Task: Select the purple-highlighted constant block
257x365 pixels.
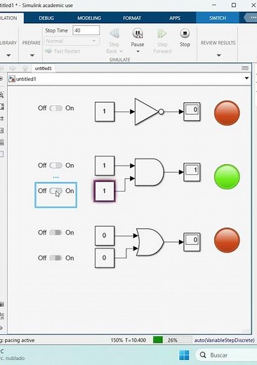Action: tap(105, 191)
